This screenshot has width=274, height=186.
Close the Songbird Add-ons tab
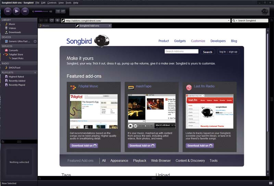110,26
